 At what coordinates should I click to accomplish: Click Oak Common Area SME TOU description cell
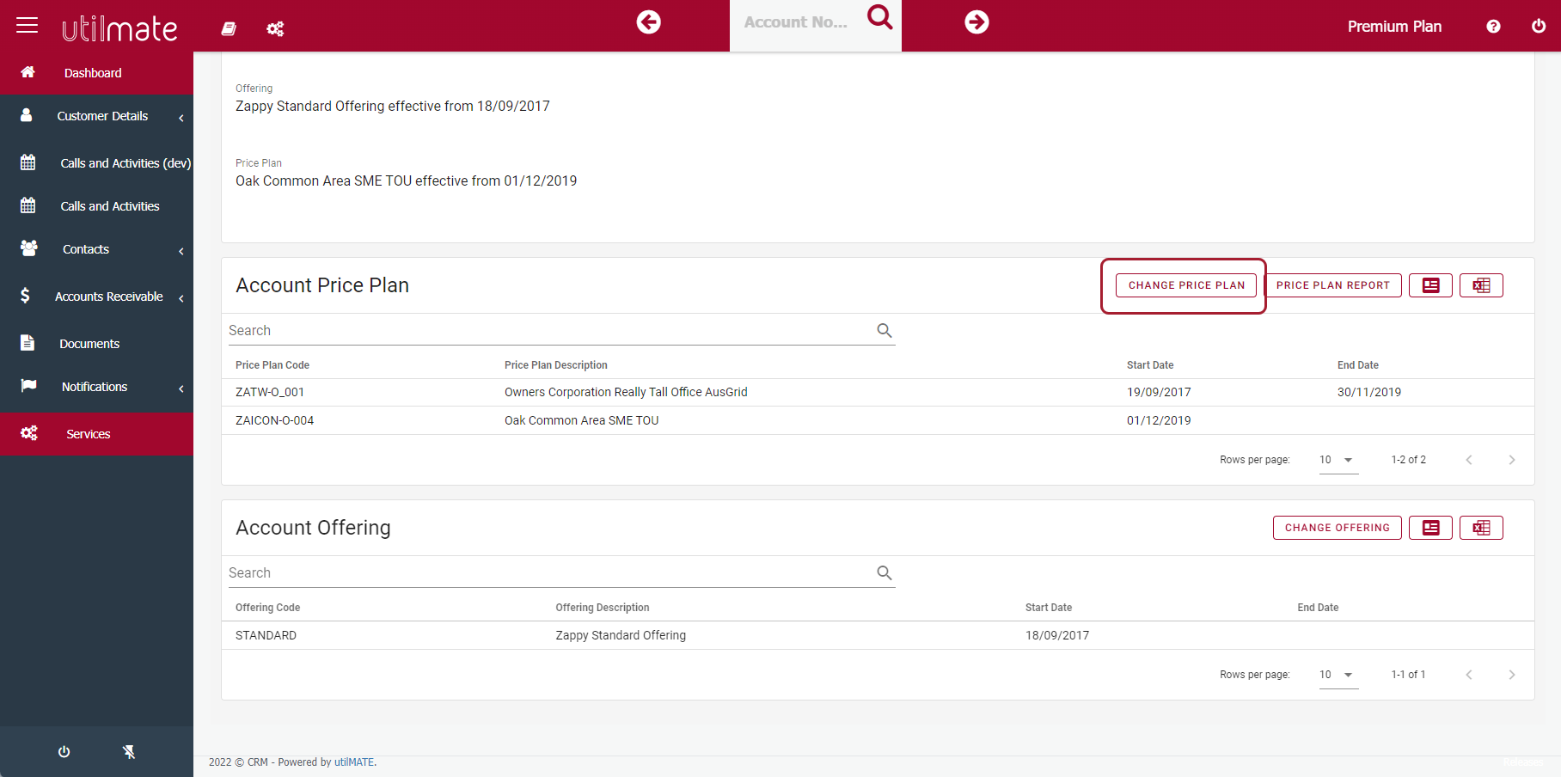(582, 420)
